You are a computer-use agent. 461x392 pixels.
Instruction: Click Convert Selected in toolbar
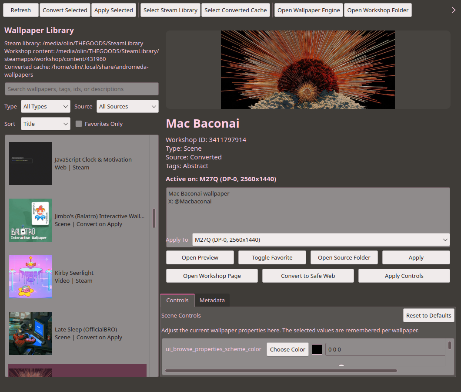[65, 10]
